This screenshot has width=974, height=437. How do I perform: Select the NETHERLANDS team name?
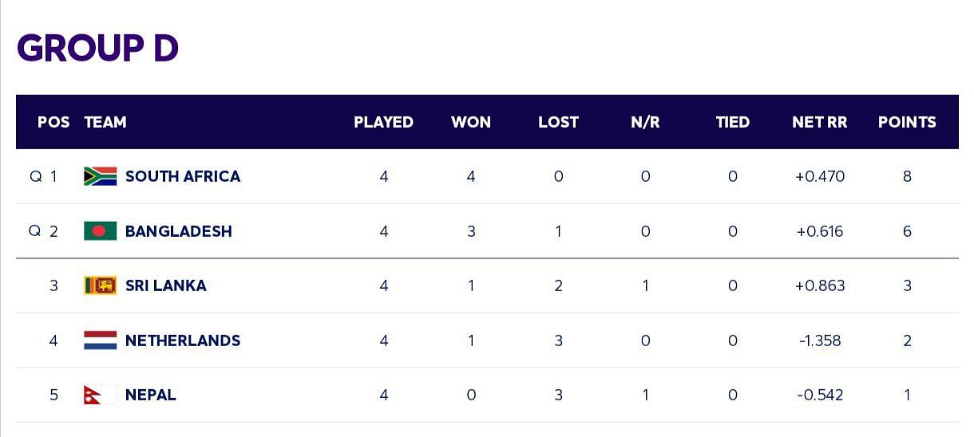[x=183, y=341]
